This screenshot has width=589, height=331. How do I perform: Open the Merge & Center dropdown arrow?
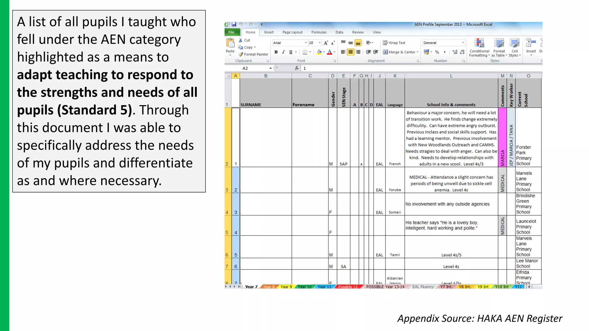tap(418, 52)
